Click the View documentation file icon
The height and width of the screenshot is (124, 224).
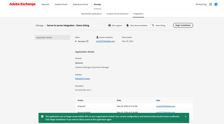click(128, 25)
